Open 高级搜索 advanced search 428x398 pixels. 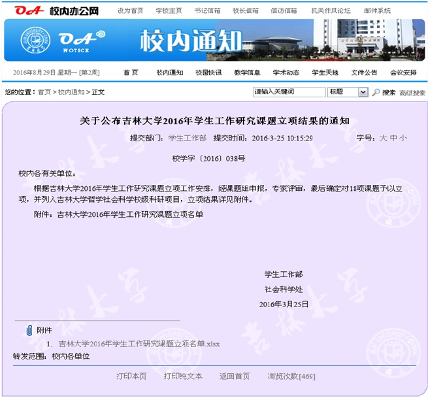click(412, 93)
